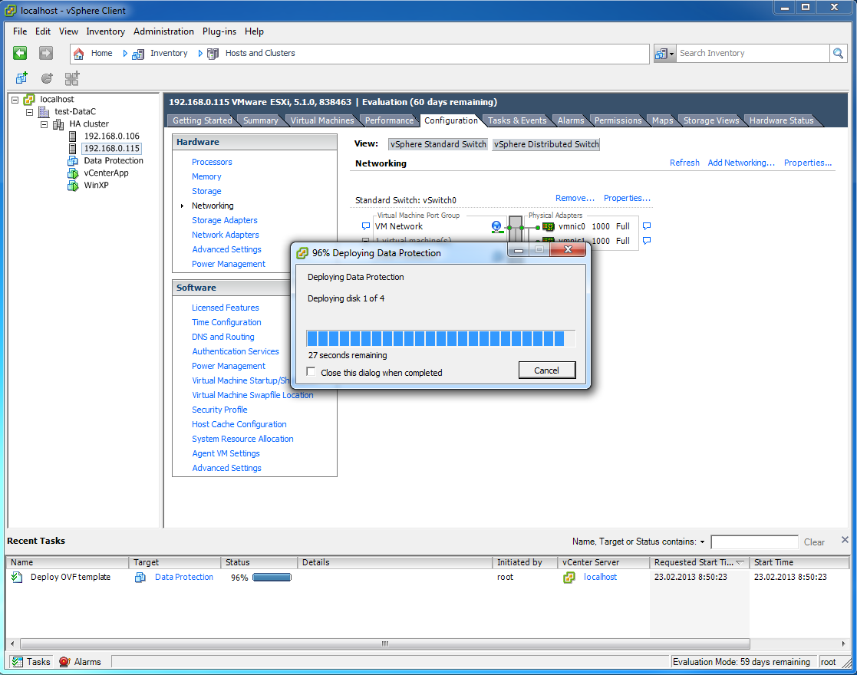
Task: Click the middle toolbar icon under navigation arrows
Action: point(47,78)
